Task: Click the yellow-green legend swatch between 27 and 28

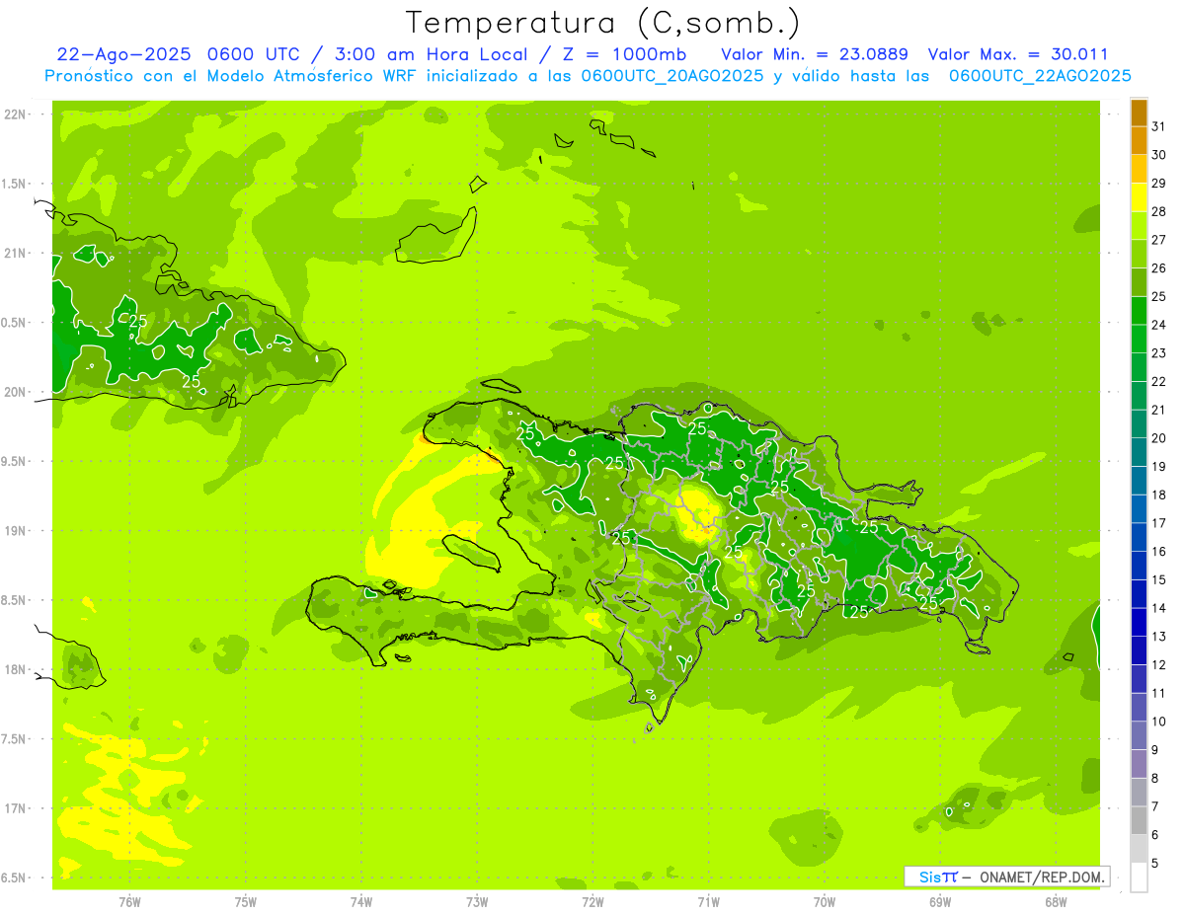Action: click(x=1139, y=225)
